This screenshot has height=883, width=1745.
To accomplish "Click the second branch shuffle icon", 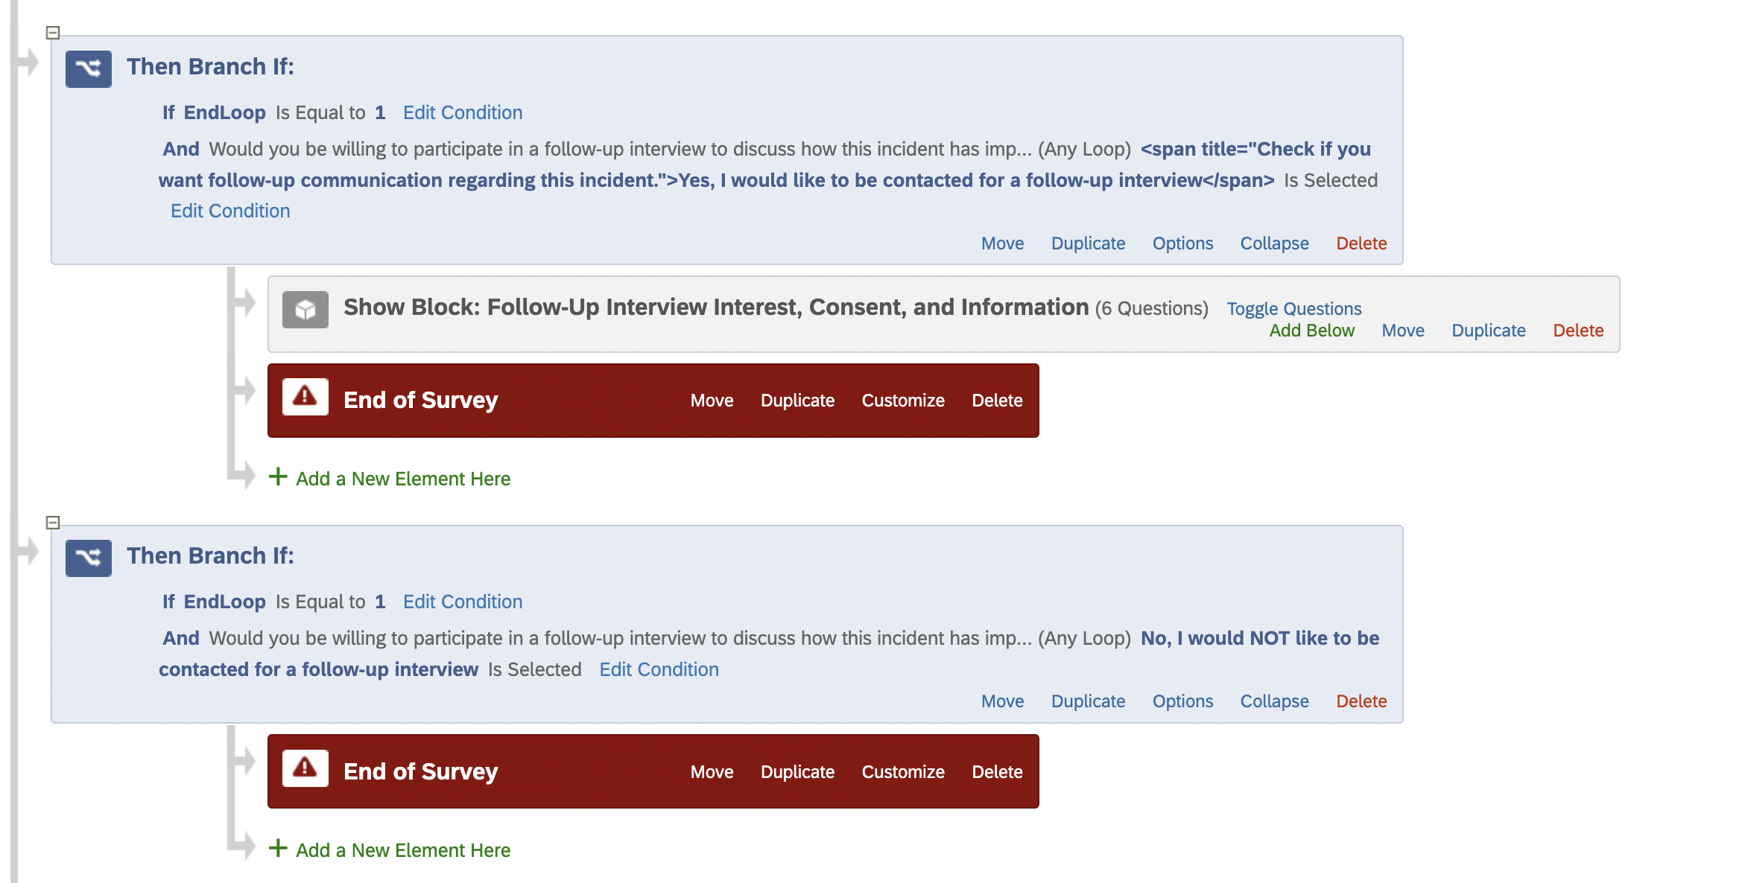I will (x=89, y=558).
